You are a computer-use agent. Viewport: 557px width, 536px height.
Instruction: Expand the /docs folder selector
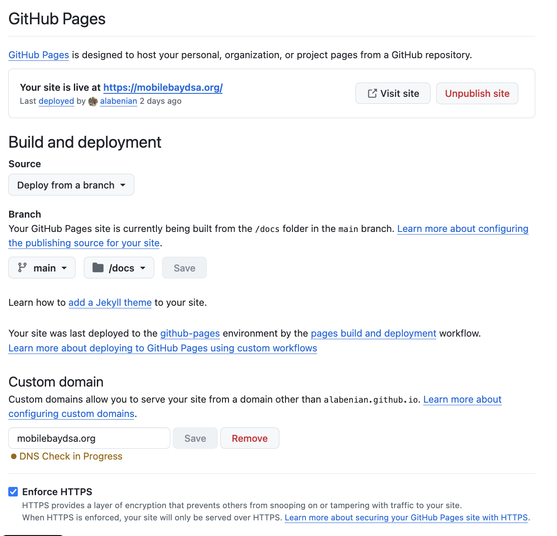coord(119,268)
